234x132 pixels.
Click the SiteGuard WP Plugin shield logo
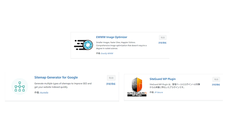click(137, 87)
